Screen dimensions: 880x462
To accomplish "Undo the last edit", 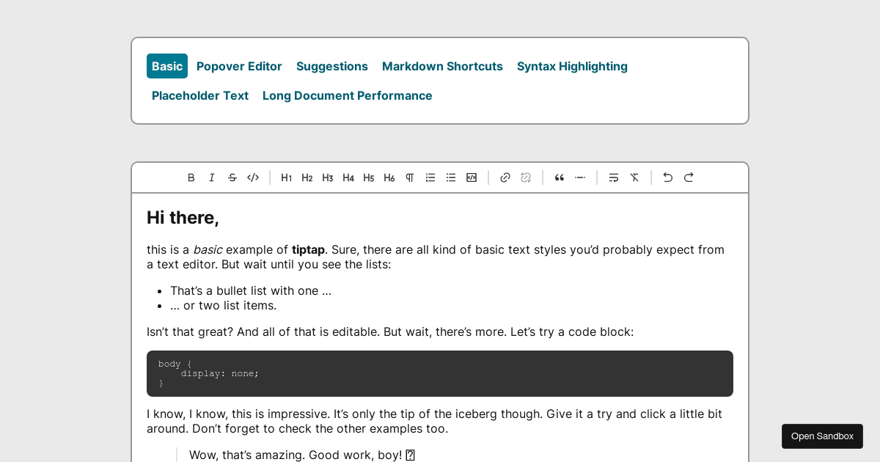I will tap(668, 177).
